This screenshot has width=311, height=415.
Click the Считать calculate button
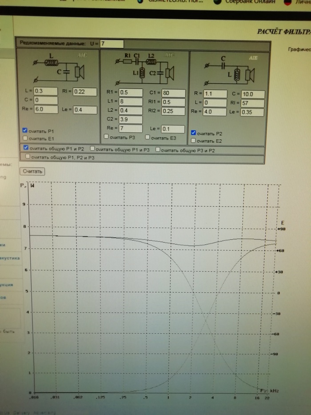click(x=32, y=171)
